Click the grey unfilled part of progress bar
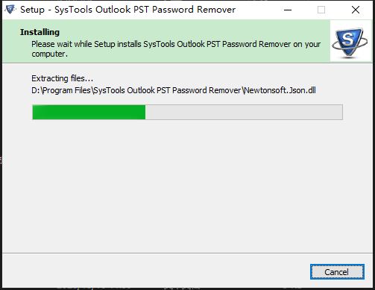 coord(244,113)
